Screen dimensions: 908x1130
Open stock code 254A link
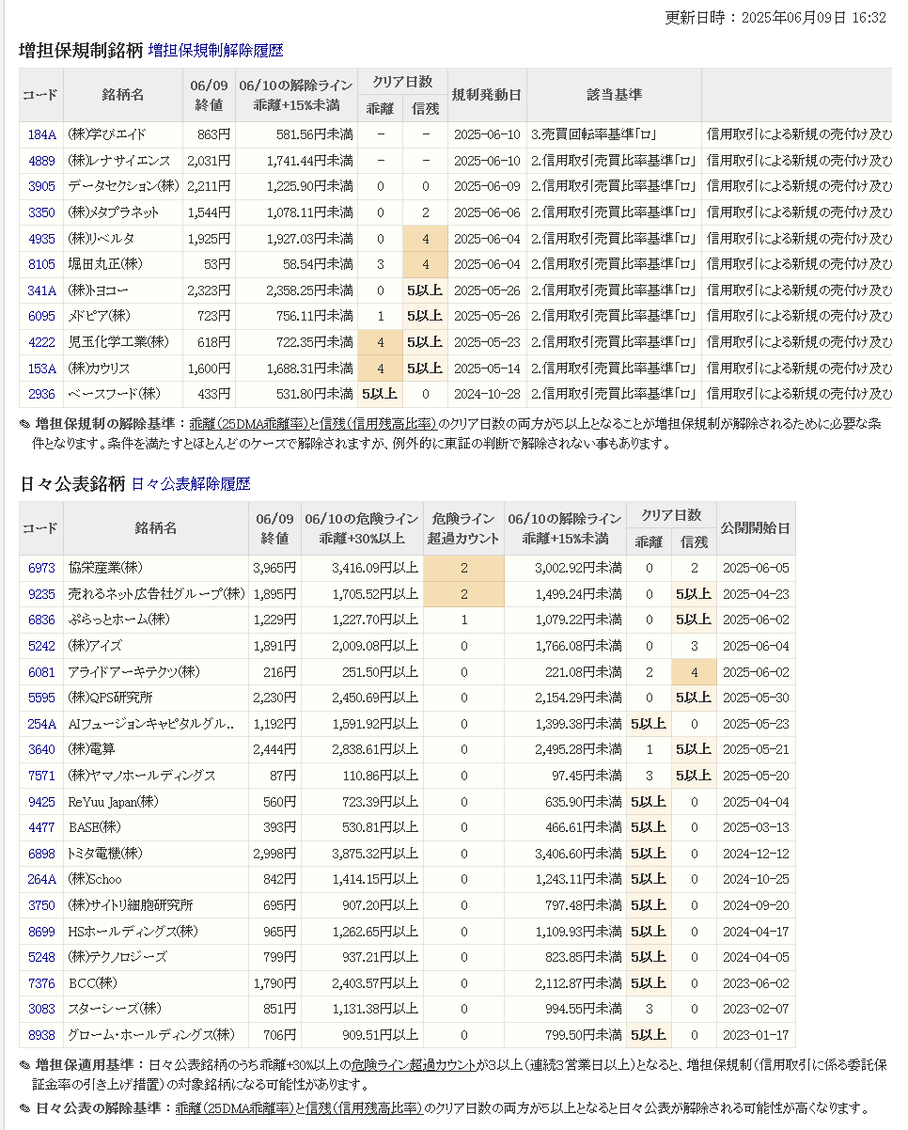[x=41, y=724]
